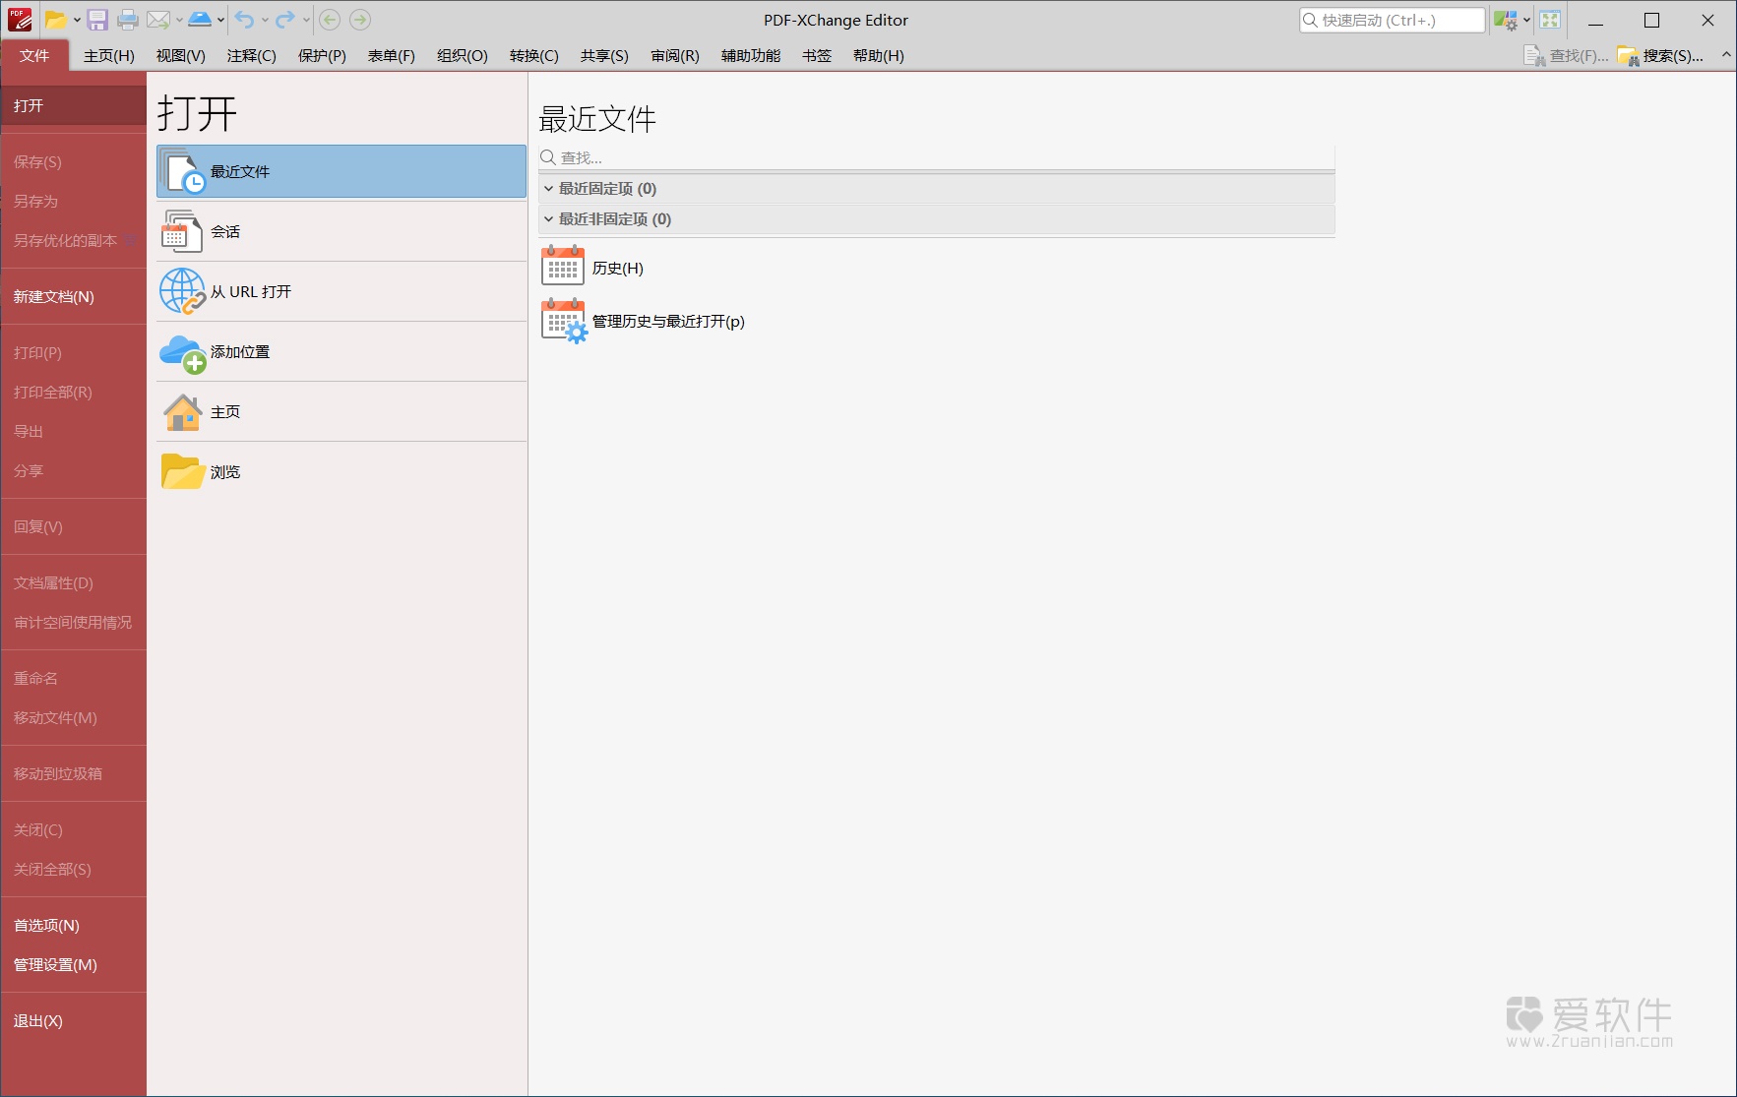Select 关闭(C) in the sidebar
The width and height of the screenshot is (1737, 1097).
coord(74,830)
